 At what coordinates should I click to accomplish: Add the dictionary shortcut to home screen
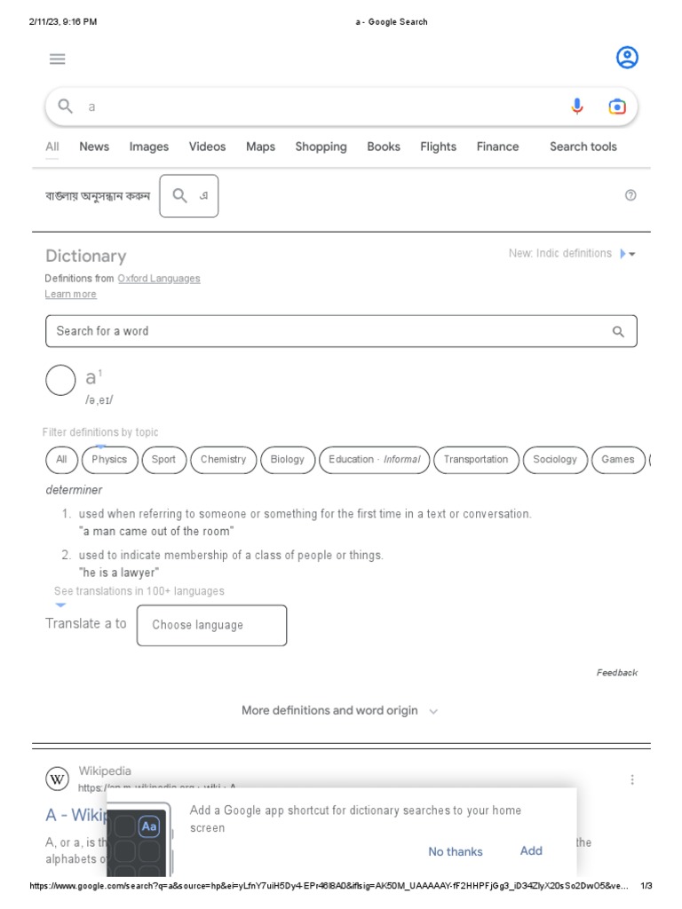531,850
